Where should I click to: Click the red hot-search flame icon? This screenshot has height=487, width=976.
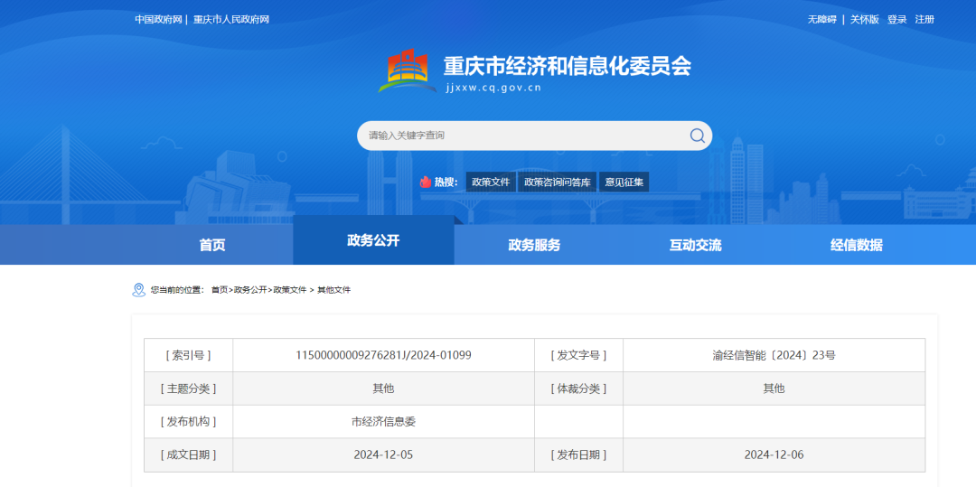point(426,182)
